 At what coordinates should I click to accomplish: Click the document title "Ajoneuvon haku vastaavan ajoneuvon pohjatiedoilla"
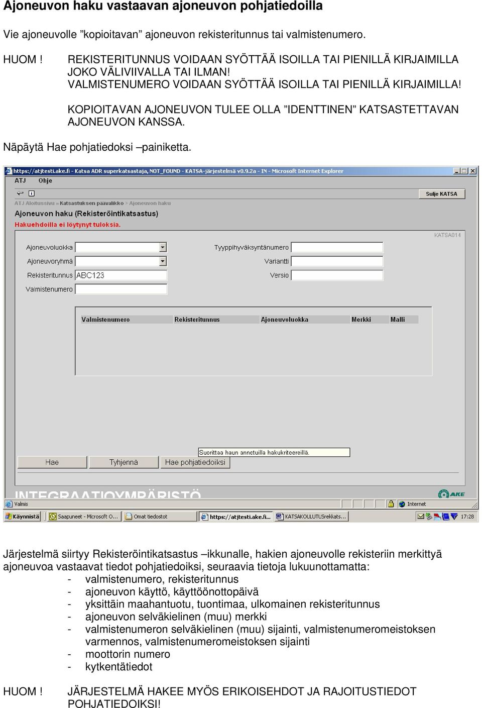pos(163,7)
